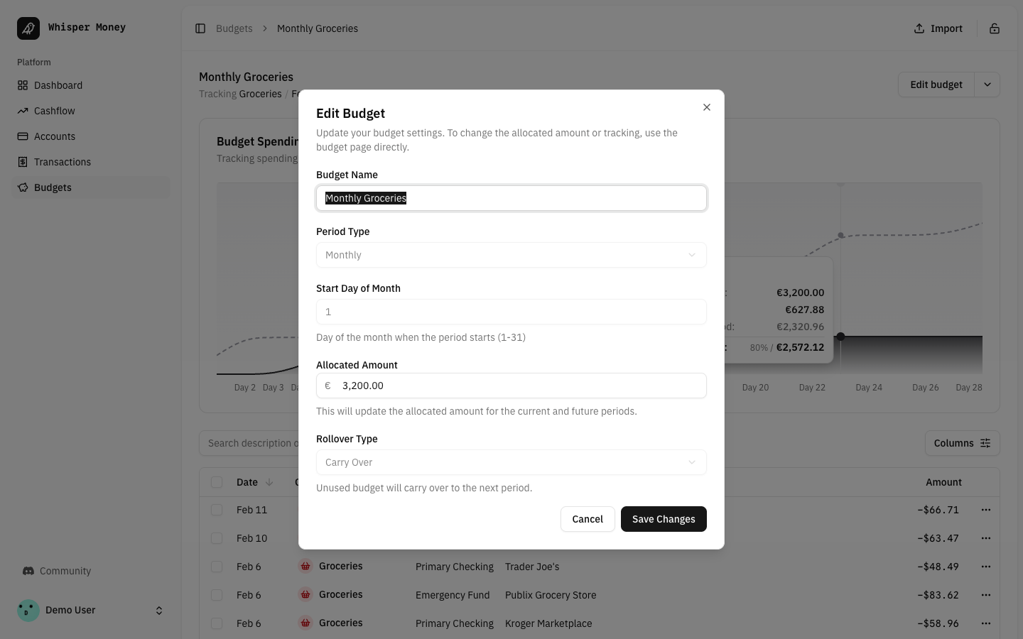The width and height of the screenshot is (1023, 639).
Task: Open the Period Type dropdown
Action: pyautogui.click(x=511, y=255)
